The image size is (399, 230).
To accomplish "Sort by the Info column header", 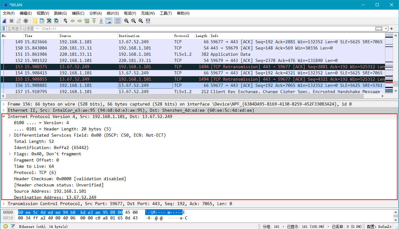I will 297,36.
